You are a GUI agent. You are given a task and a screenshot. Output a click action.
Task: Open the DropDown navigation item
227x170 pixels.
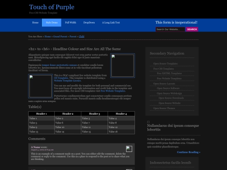pyautogui.click(x=89, y=23)
